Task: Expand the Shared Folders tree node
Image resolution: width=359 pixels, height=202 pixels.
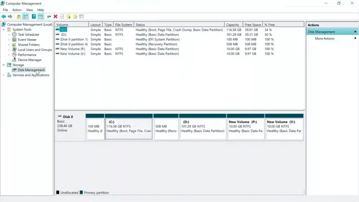Action: pyautogui.click(x=9, y=45)
